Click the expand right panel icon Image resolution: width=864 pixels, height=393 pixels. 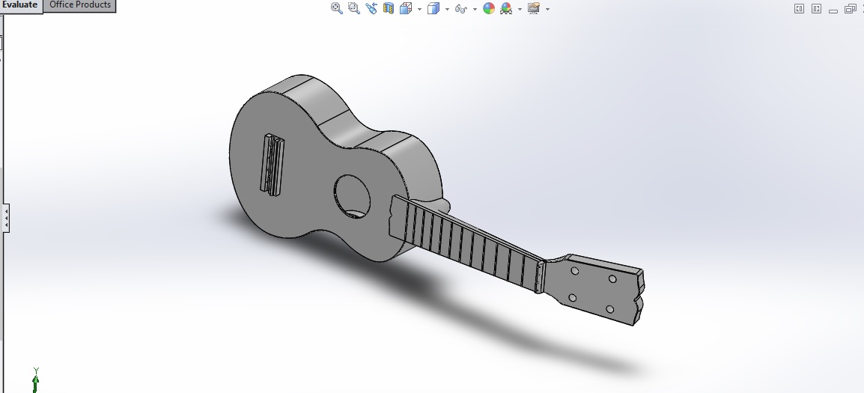tap(817, 8)
